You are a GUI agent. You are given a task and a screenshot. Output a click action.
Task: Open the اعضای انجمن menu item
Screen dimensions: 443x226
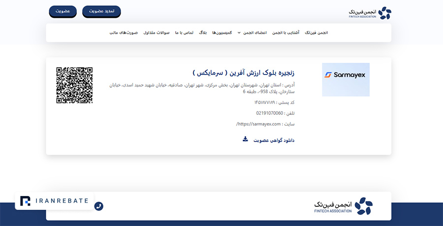pos(255,33)
